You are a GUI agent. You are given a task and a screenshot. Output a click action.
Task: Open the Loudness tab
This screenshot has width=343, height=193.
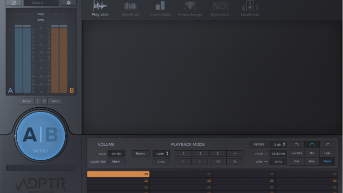point(250,9)
